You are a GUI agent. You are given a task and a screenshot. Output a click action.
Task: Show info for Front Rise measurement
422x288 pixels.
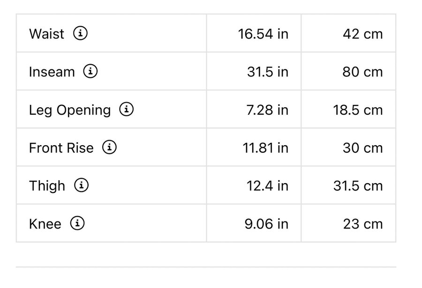point(109,148)
